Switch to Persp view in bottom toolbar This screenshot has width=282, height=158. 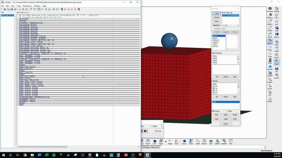(184, 142)
